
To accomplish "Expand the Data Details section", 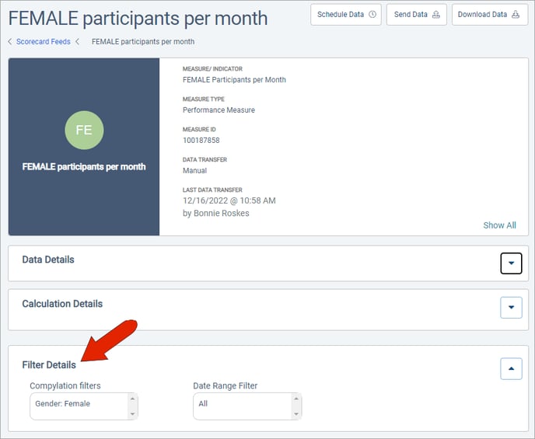I will click(511, 264).
